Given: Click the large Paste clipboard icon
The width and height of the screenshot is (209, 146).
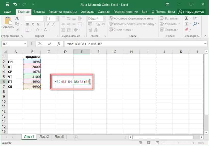Looking at the screenshot, I should [8, 21].
